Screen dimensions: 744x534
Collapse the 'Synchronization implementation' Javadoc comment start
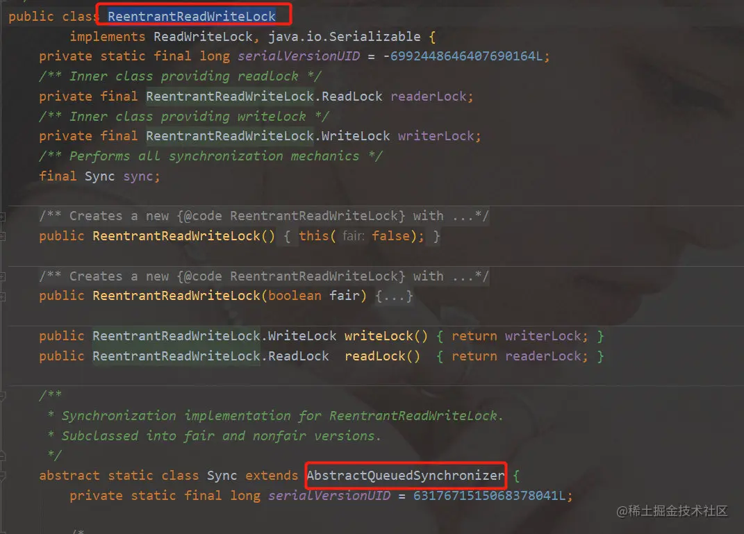coord(2,396)
